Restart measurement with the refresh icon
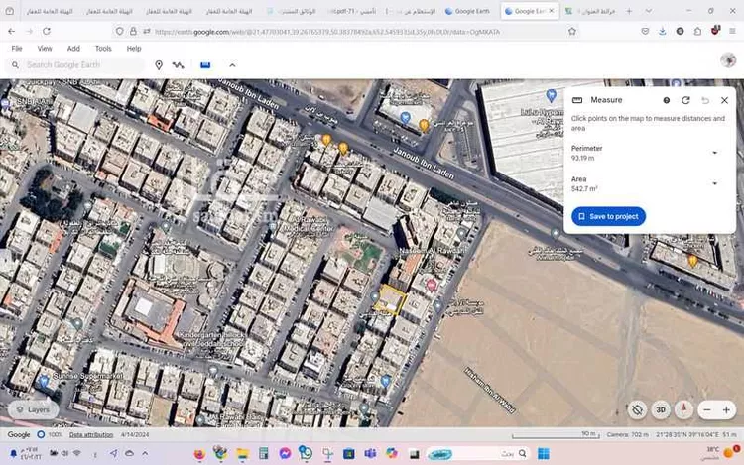Viewport: 744px width, 465px height. click(685, 100)
